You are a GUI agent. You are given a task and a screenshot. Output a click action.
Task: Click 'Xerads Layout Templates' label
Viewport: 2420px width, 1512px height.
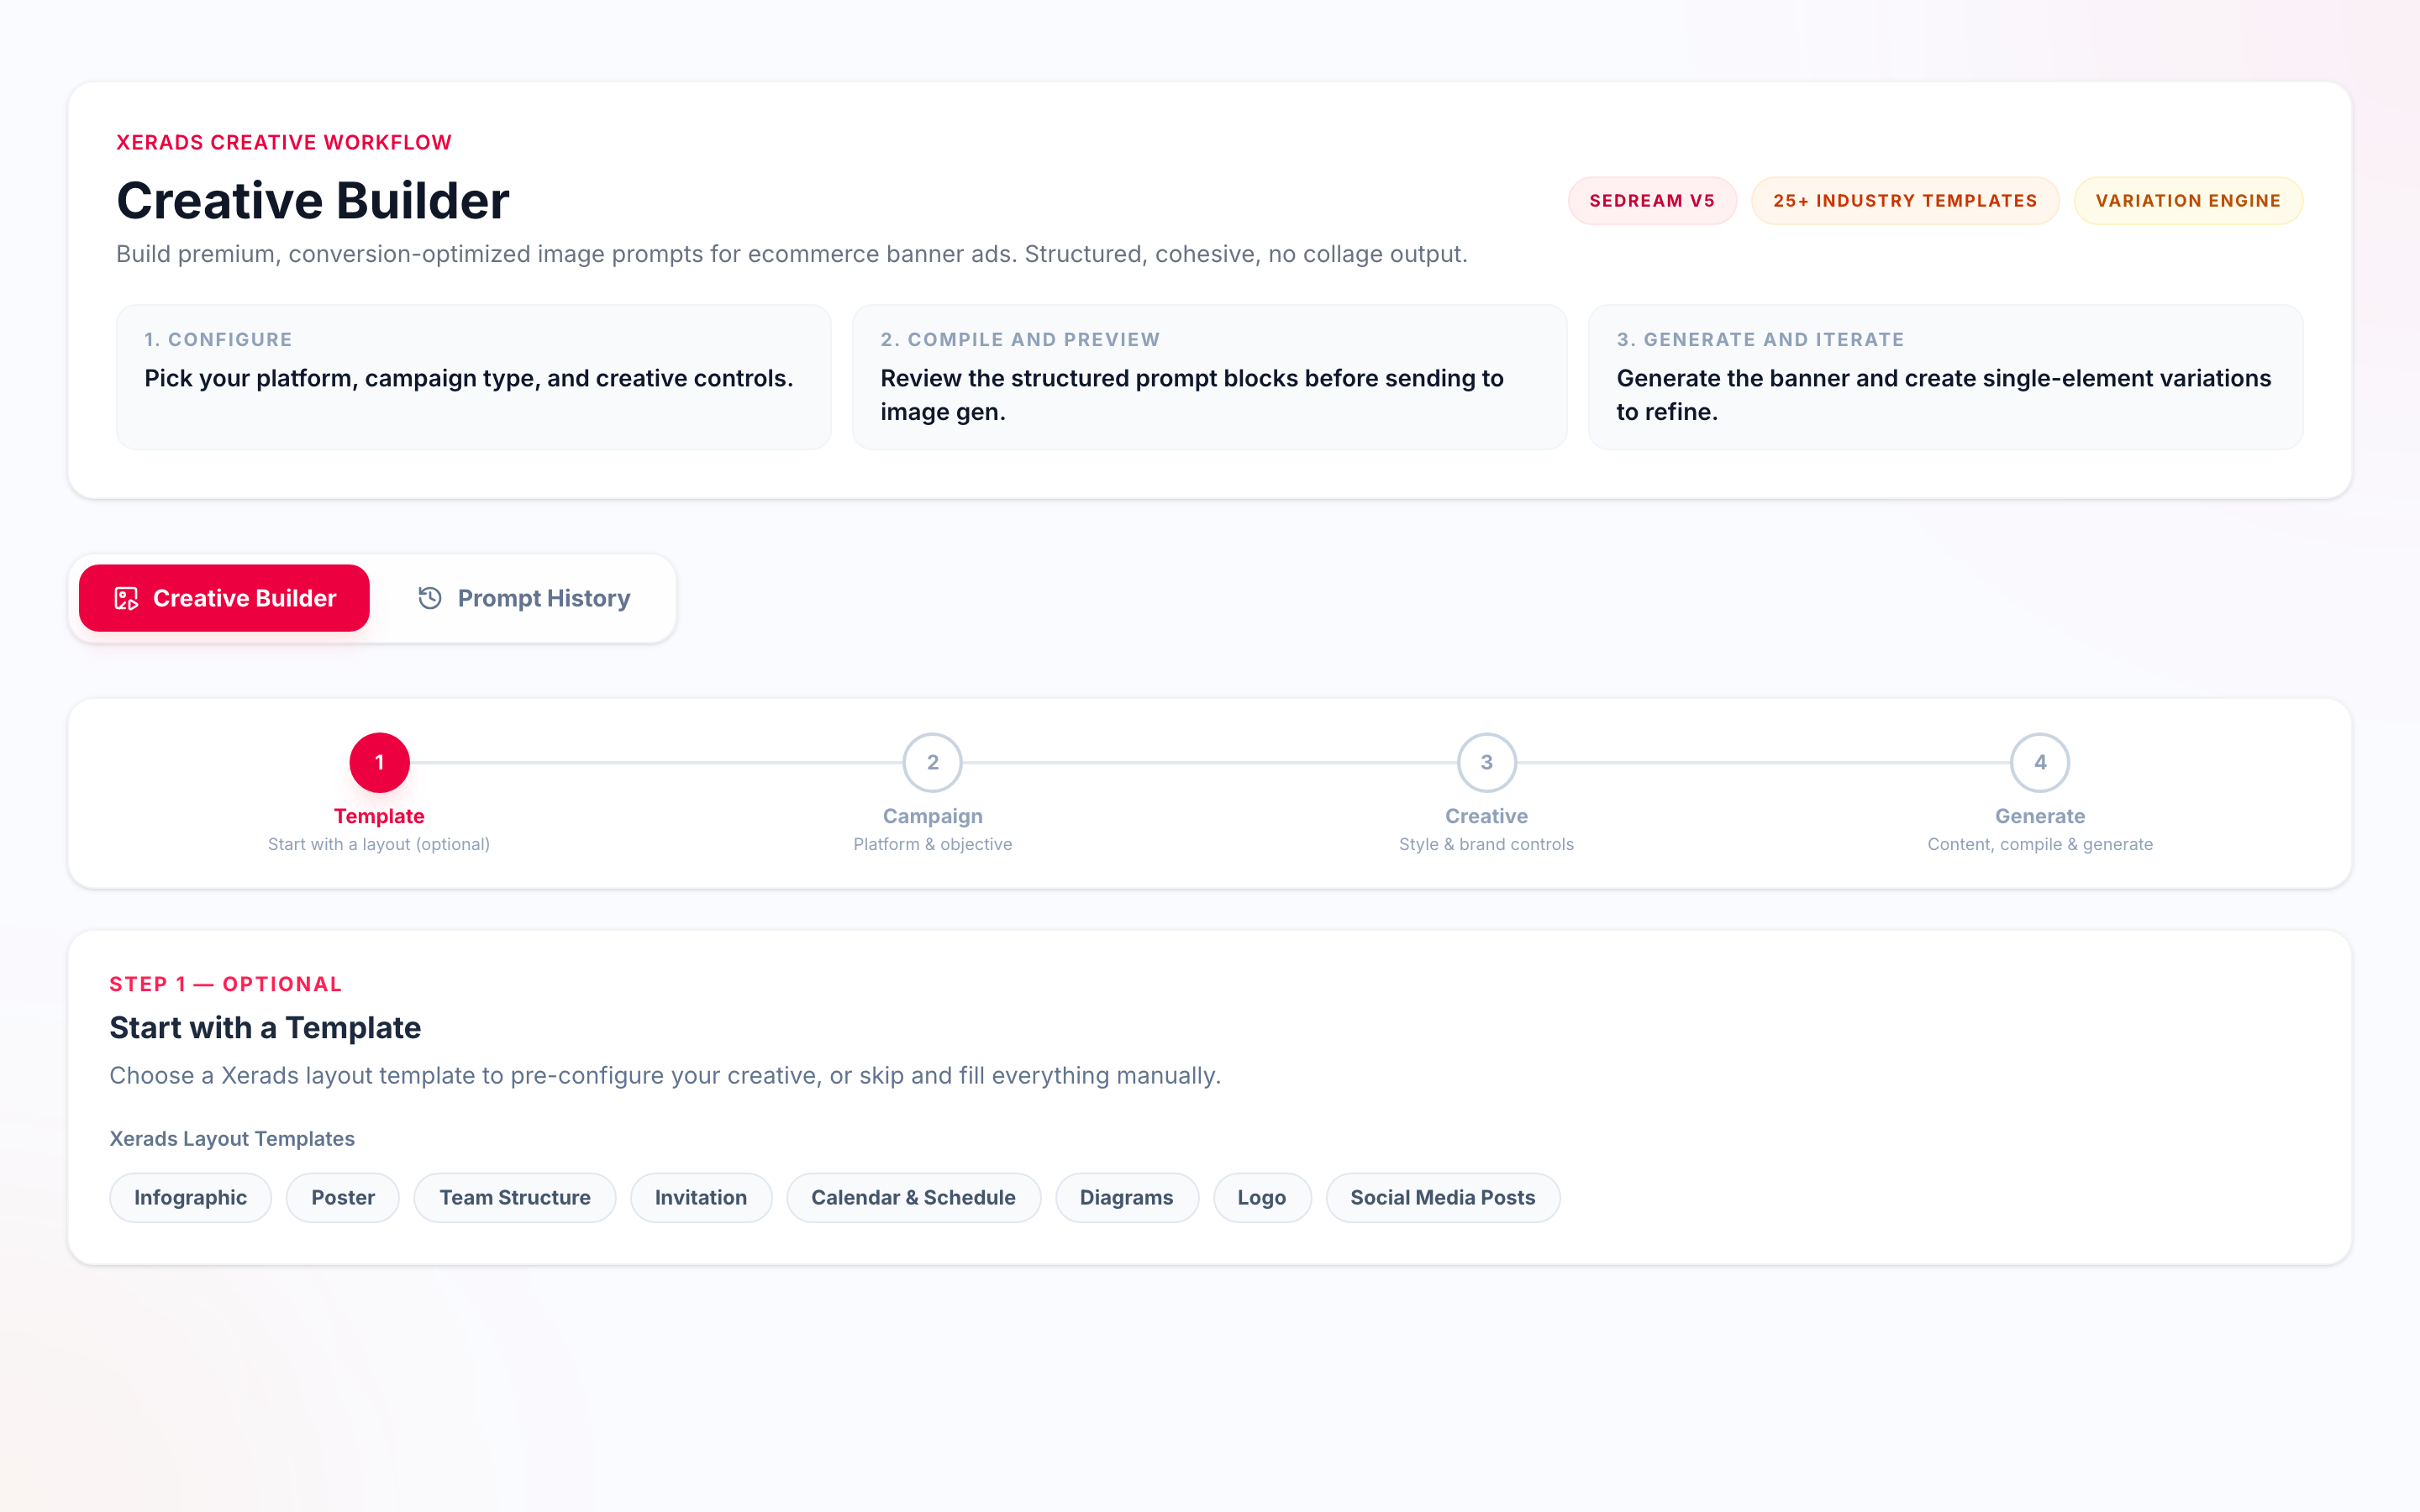click(232, 1138)
